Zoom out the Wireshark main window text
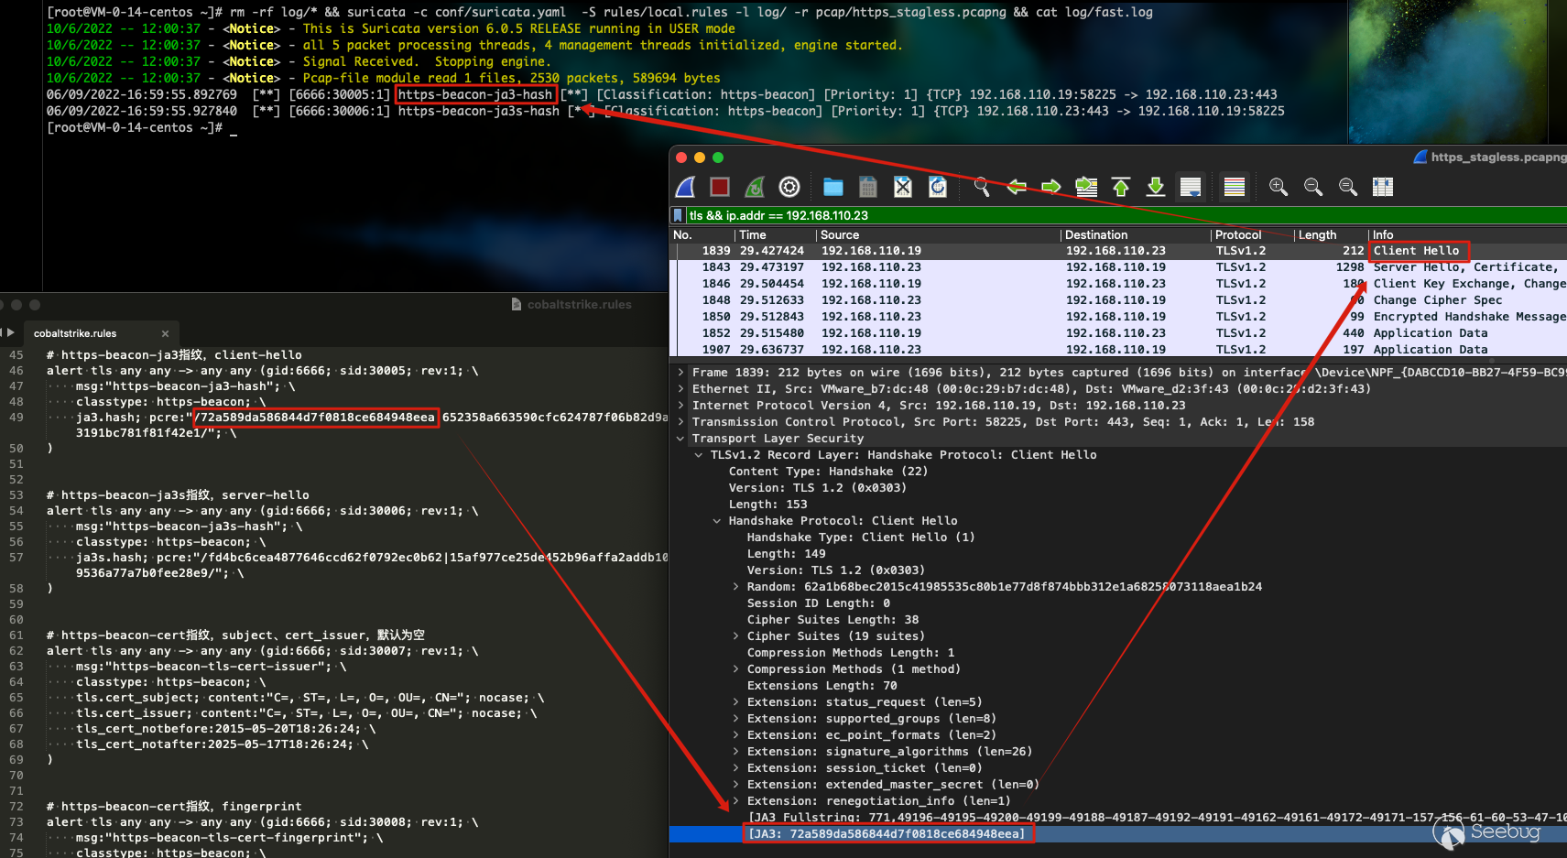This screenshot has height=858, width=1567. [x=1313, y=188]
